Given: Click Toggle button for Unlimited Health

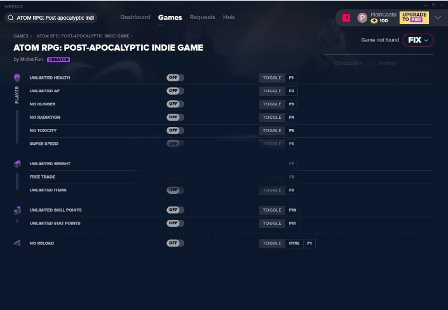Looking at the screenshot, I should point(272,77).
